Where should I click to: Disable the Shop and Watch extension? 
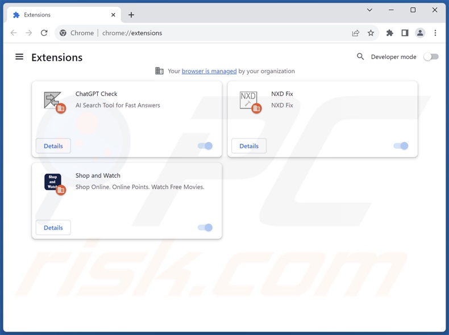[x=205, y=228]
